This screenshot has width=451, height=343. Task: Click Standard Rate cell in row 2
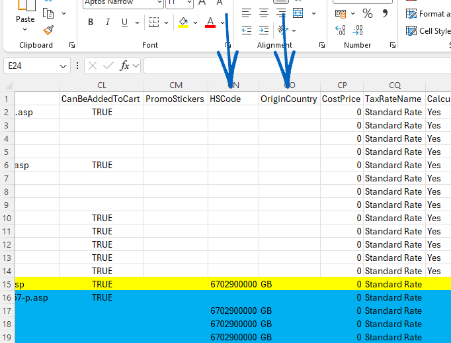[394, 112]
